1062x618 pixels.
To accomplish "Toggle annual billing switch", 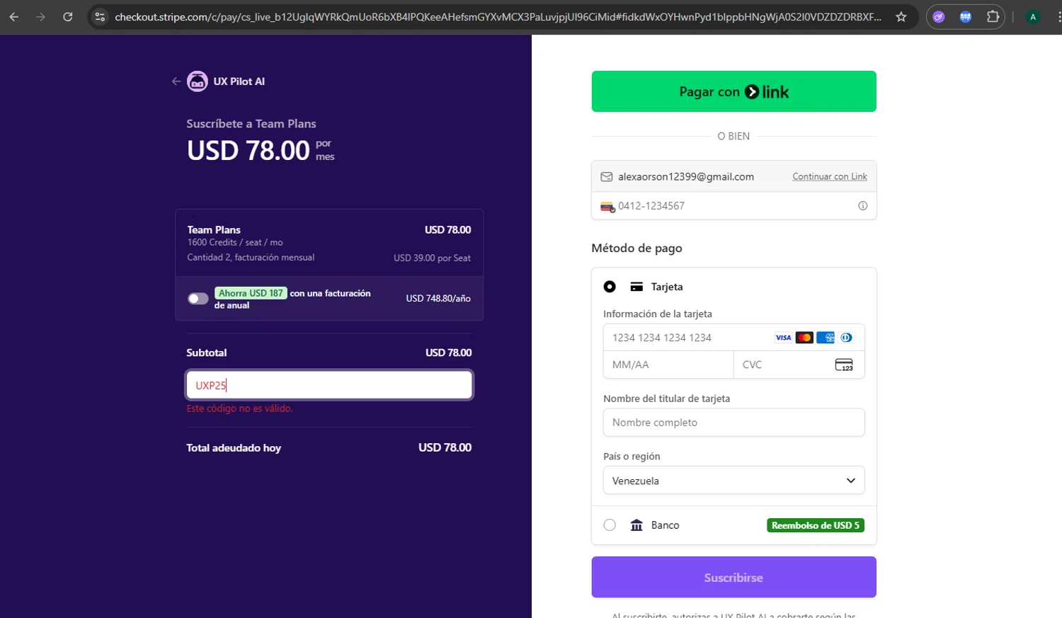I will [198, 299].
